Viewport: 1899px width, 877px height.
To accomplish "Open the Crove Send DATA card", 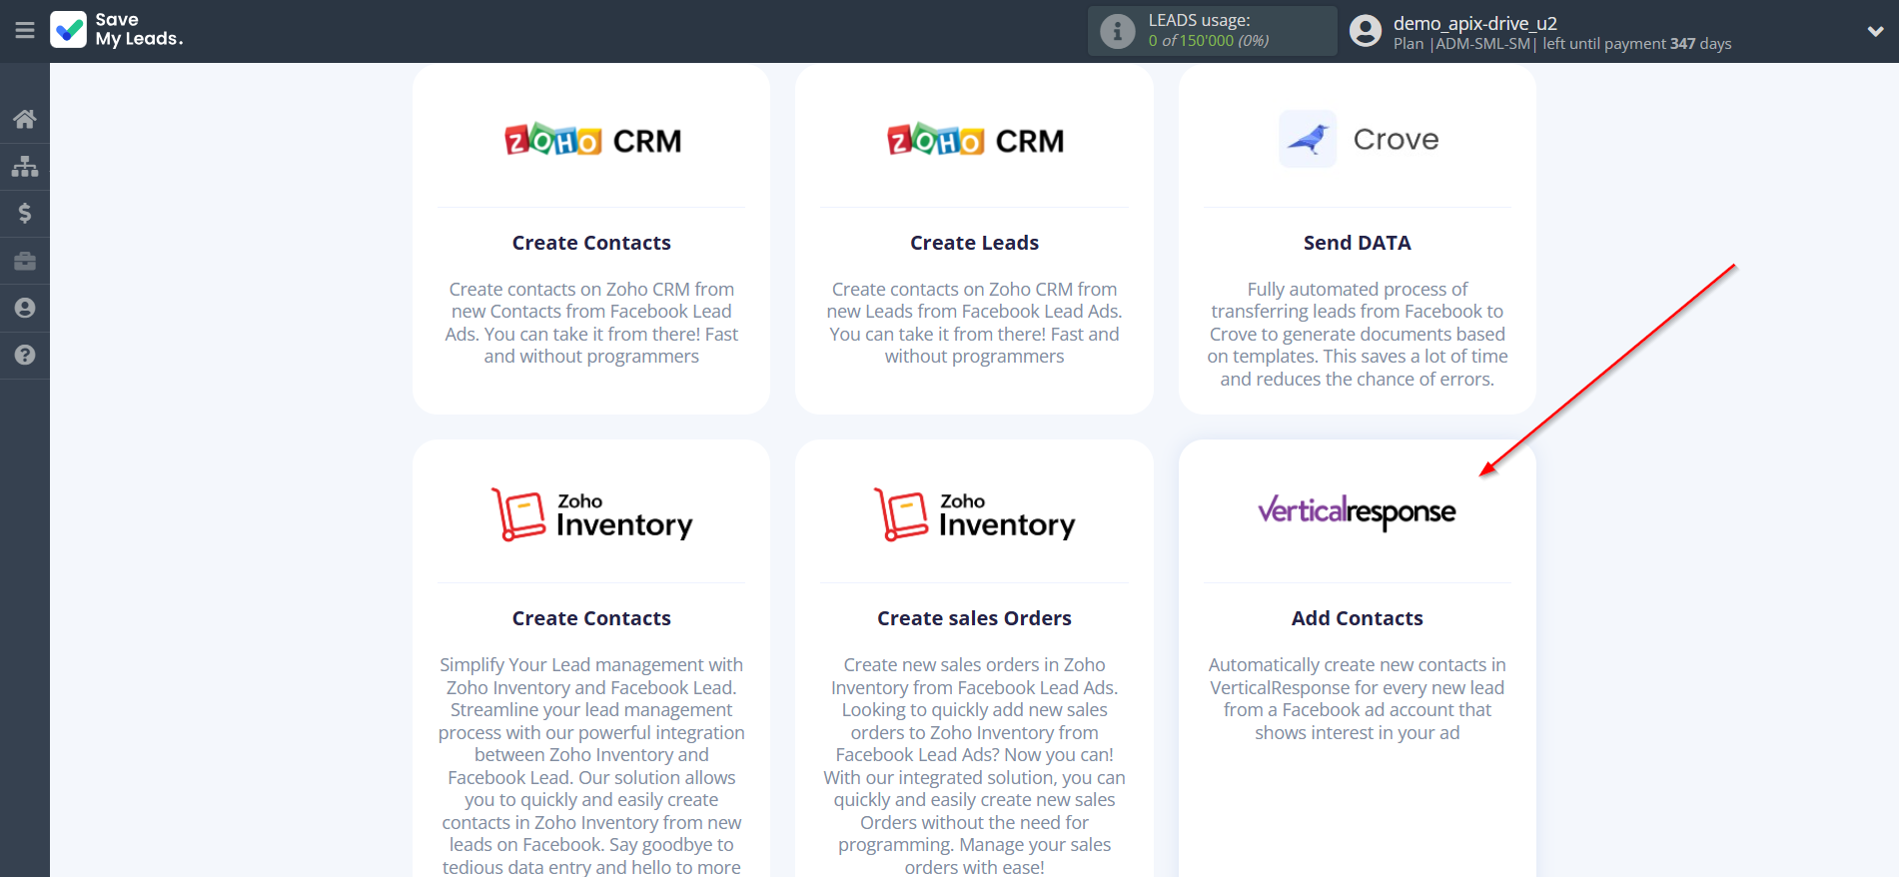I will point(1357,243).
